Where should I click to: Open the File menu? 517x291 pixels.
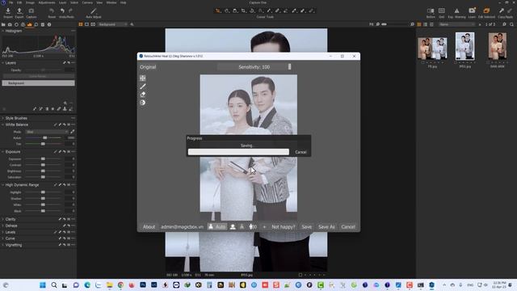click(x=11, y=2)
